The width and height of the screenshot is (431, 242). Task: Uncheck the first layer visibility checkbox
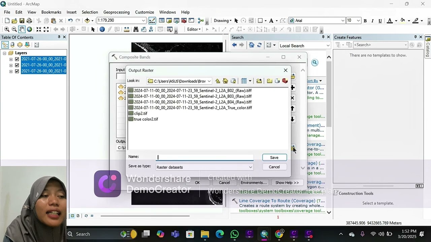click(x=17, y=59)
